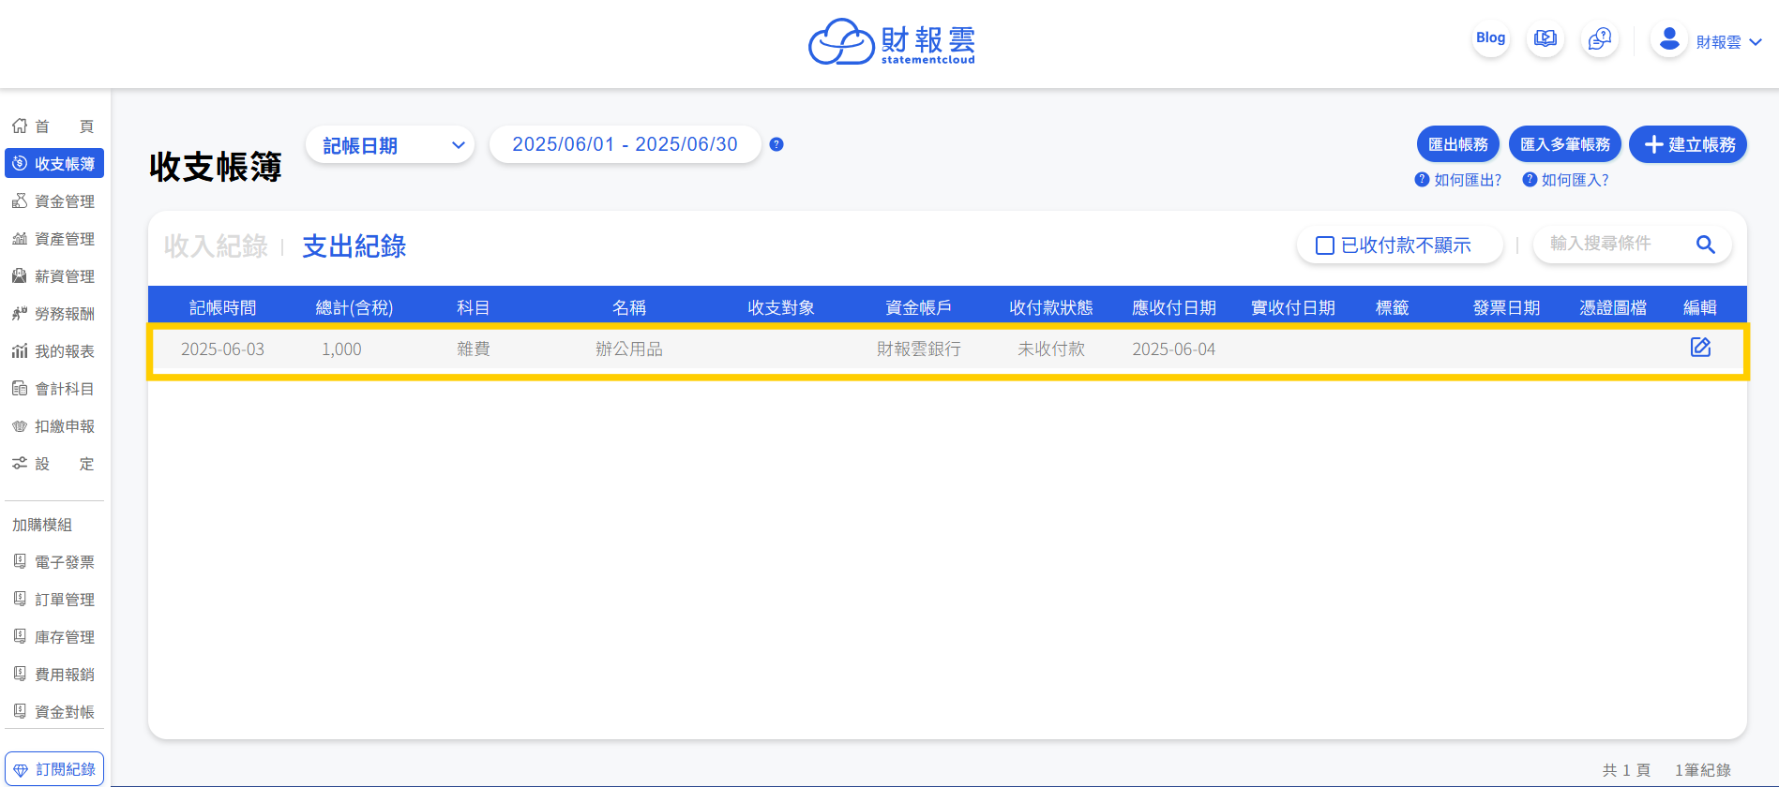Open the video tutorial icon in the header

click(1545, 39)
